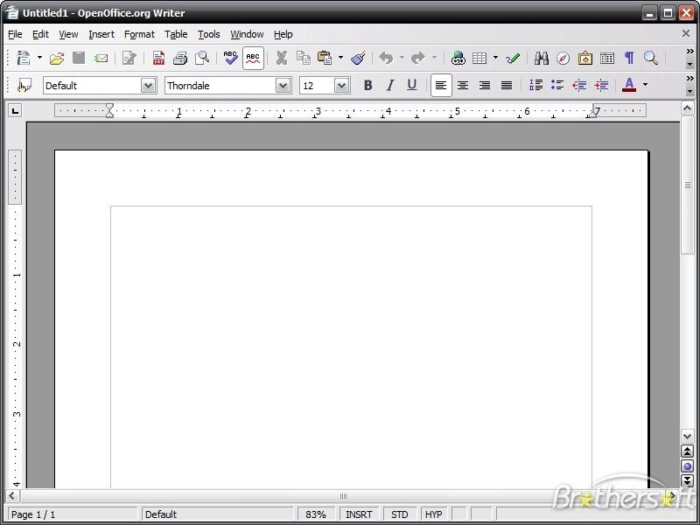Open the Redo history dropdown arrow
This screenshot has width=700, height=525.
(434, 58)
